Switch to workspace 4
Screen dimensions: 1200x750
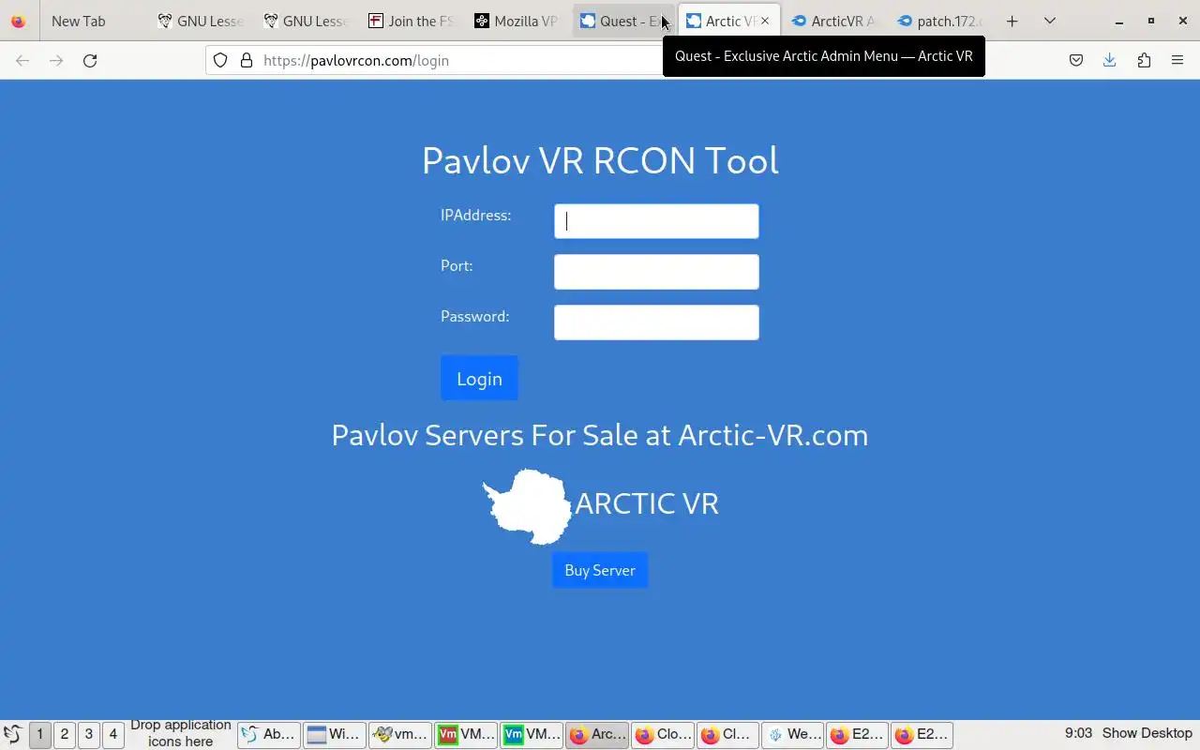tap(112, 734)
